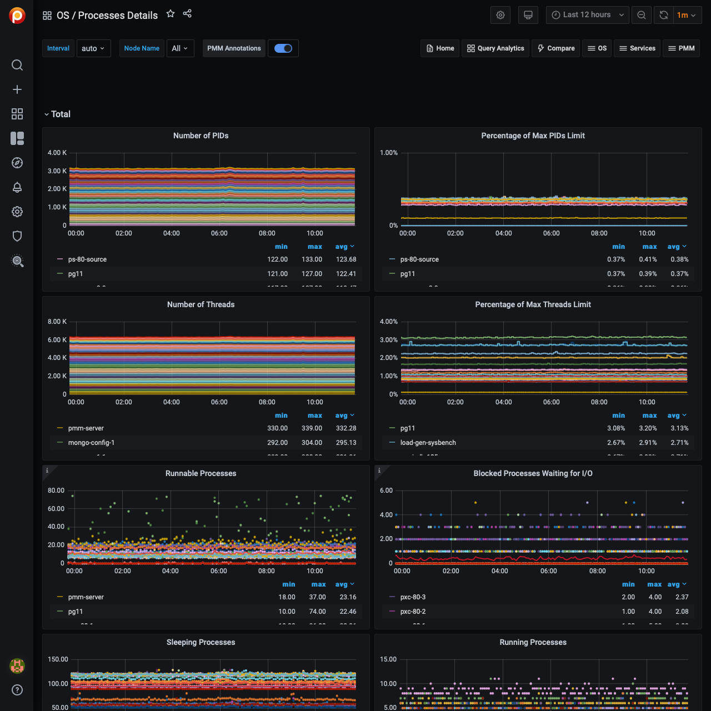Toggle the PMM Annotations switch
711x711 pixels.
point(283,48)
